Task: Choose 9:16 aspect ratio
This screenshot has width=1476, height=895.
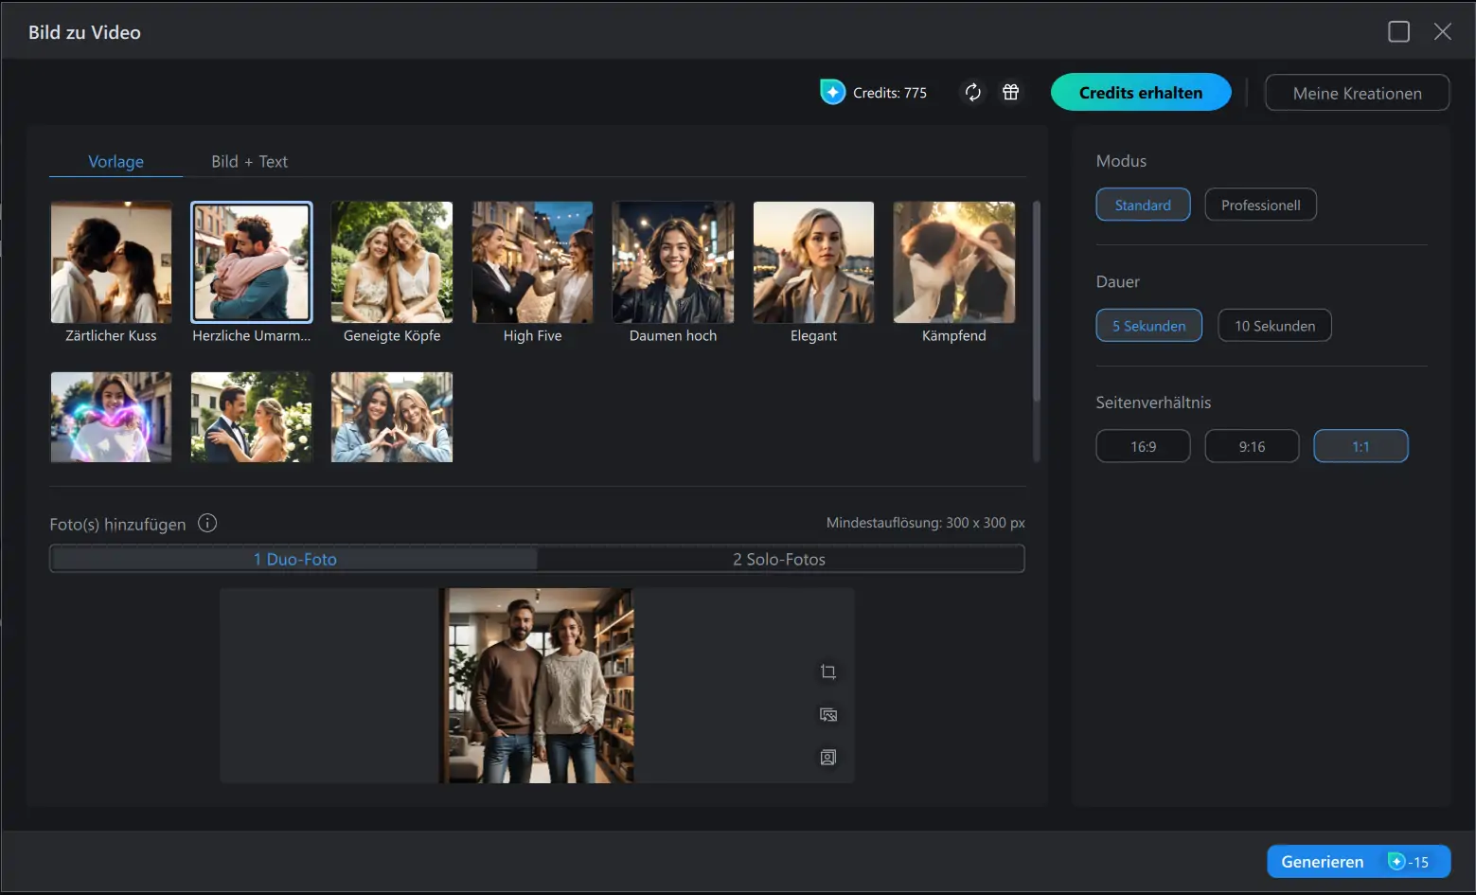Action: pyautogui.click(x=1252, y=446)
